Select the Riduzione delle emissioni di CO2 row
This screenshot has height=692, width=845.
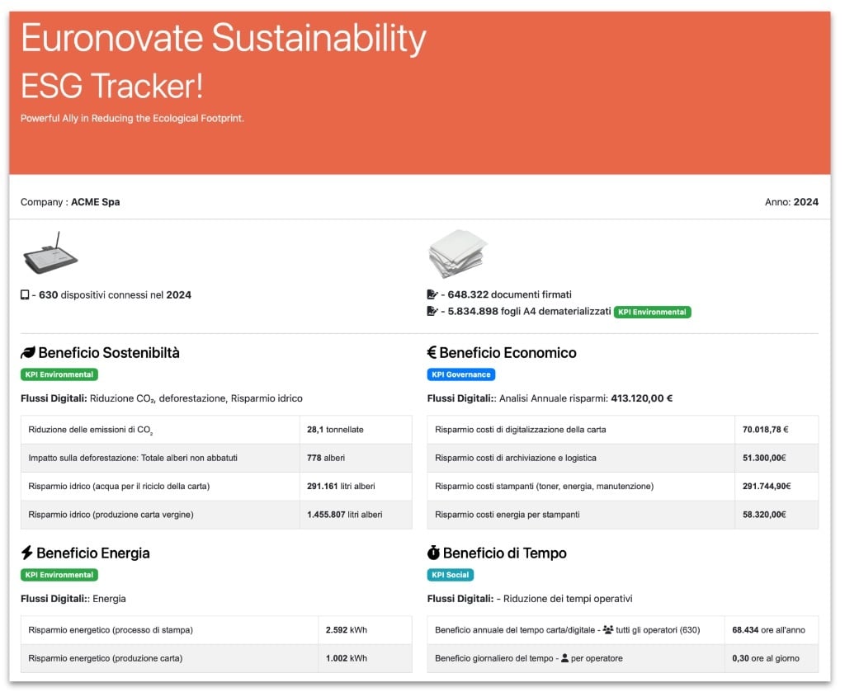[215, 430]
